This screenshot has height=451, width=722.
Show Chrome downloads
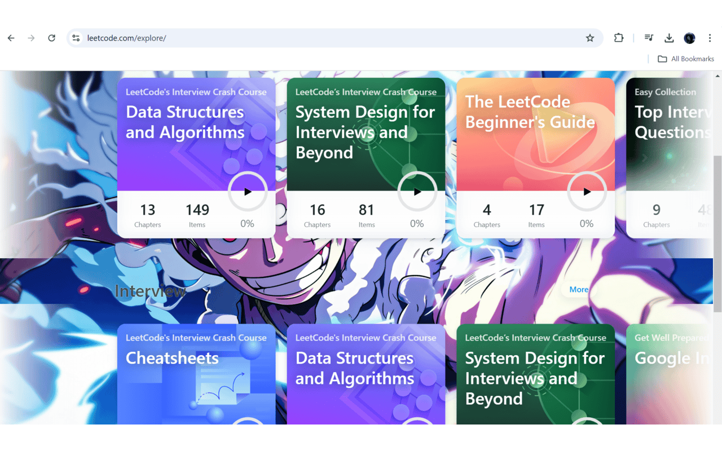pyautogui.click(x=669, y=38)
